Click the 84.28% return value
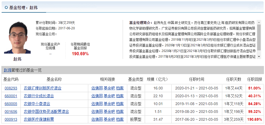This screenshot has height=125, width=265. [x=255, y=104]
